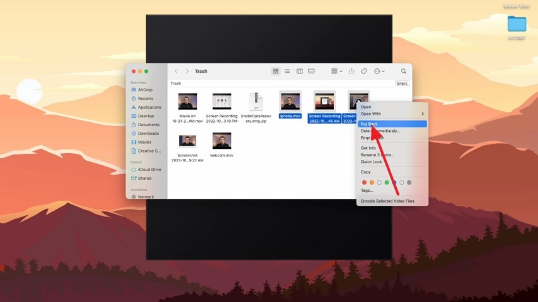Image resolution: width=538 pixels, height=302 pixels.
Task: Apply the green tag color
Action: tap(387, 182)
